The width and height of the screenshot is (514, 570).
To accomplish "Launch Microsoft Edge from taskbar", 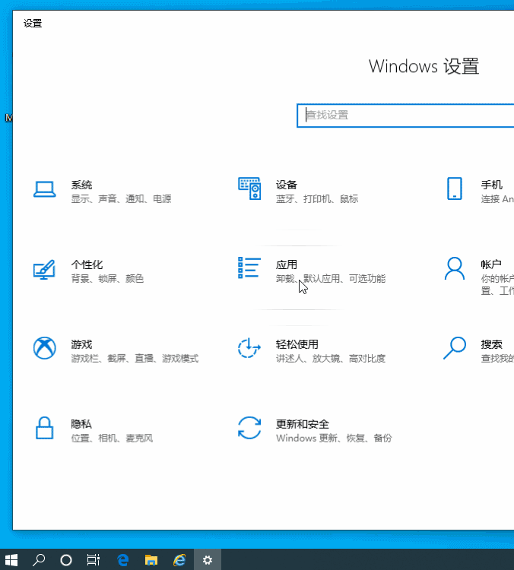I will pos(122,560).
